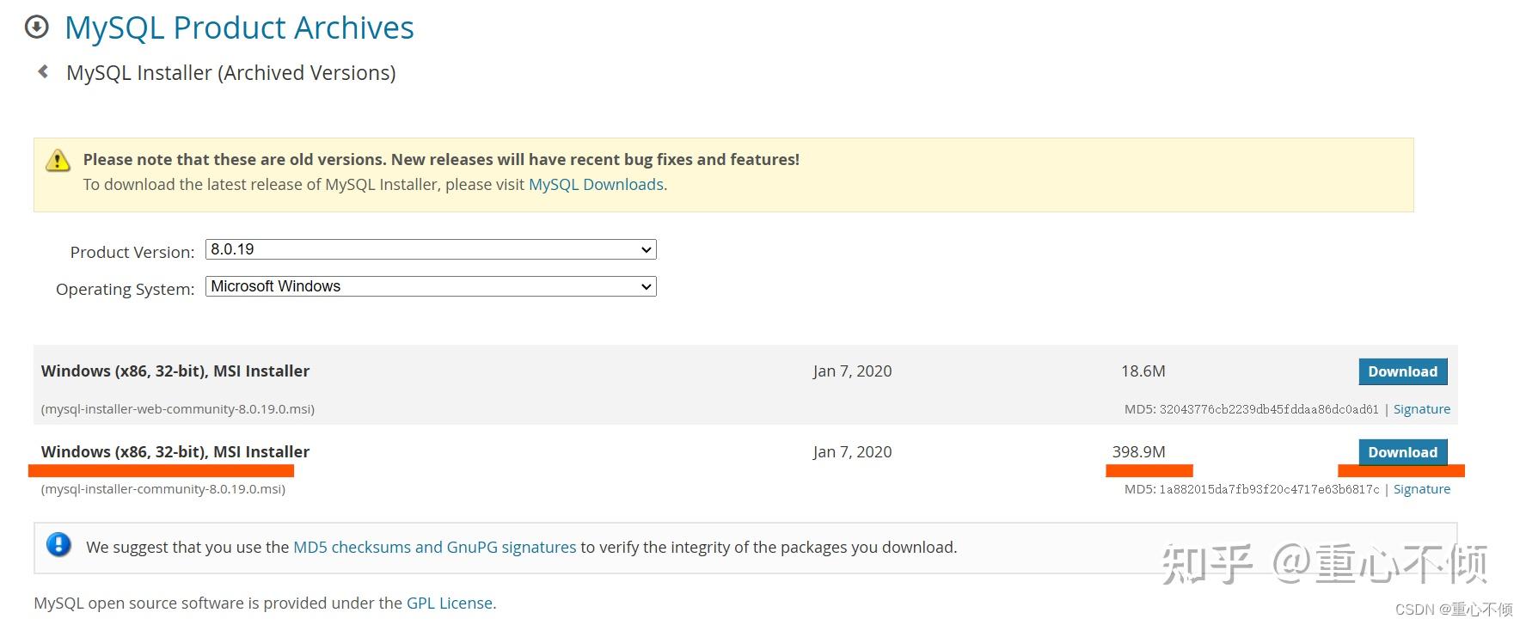Click MD5 hash of the 398.9M installer
Viewport: 1526px width, 625px height.
[x=1269, y=489]
